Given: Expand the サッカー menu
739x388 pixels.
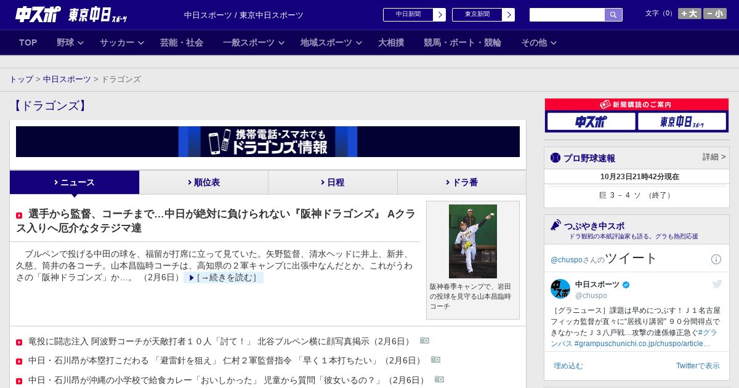Looking at the screenshot, I should 122,42.
